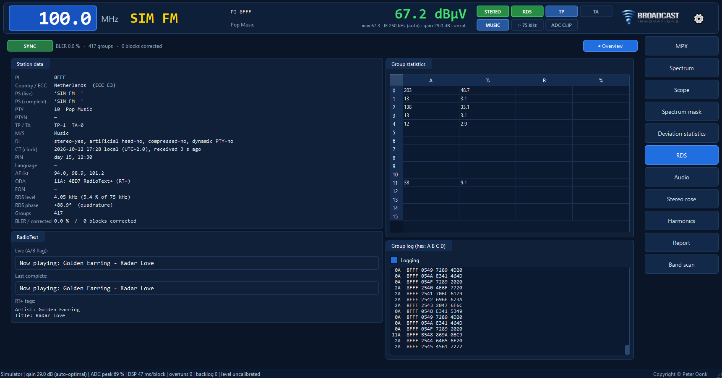
Task: Click the group log scrollbar thumb
Action: click(627, 349)
